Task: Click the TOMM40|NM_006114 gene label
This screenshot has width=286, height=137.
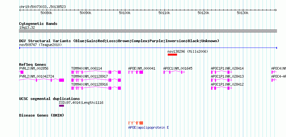Action: coord(87,68)
